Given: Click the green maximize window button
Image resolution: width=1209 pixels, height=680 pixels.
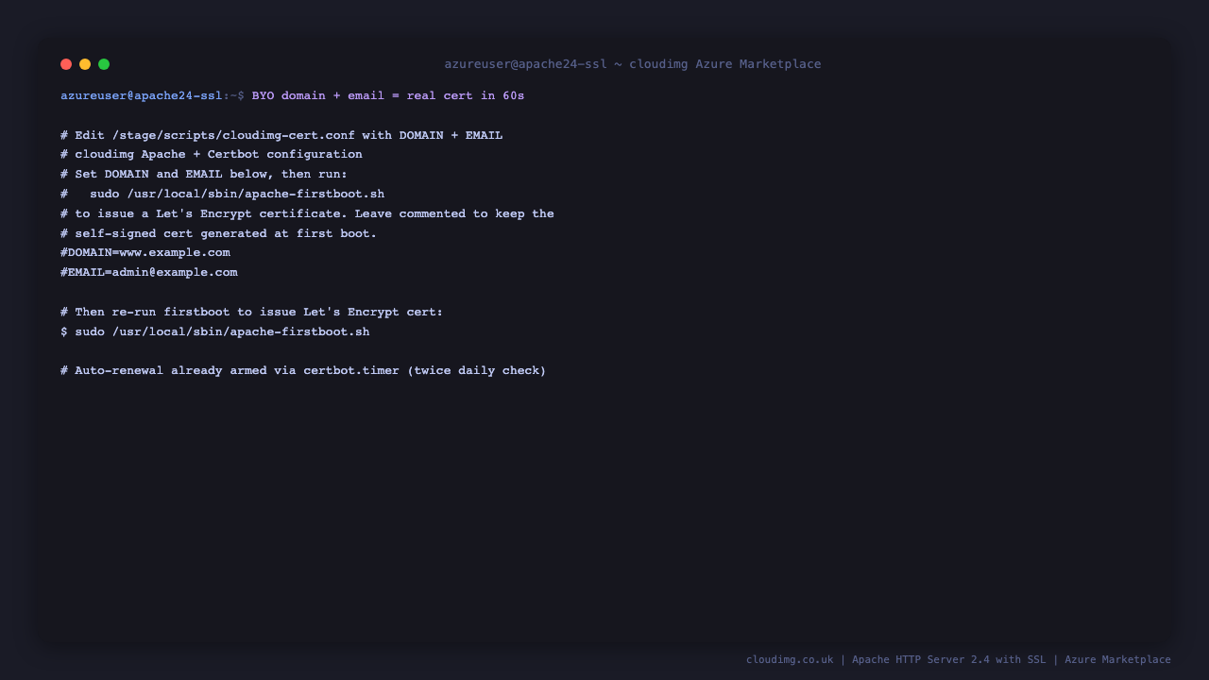Looking at the screenshot, I should [104, 64].
